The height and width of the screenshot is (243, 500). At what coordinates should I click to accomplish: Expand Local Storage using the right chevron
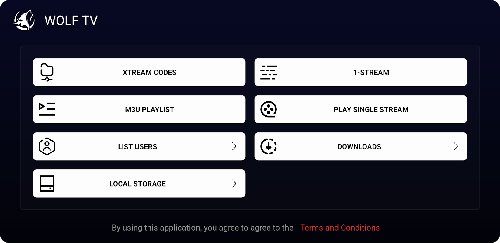pyautogui.click(x=234, y=183)
